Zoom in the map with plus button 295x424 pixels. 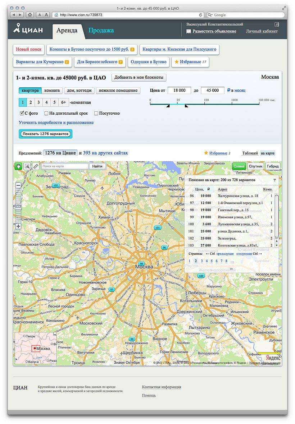point(18,226)
